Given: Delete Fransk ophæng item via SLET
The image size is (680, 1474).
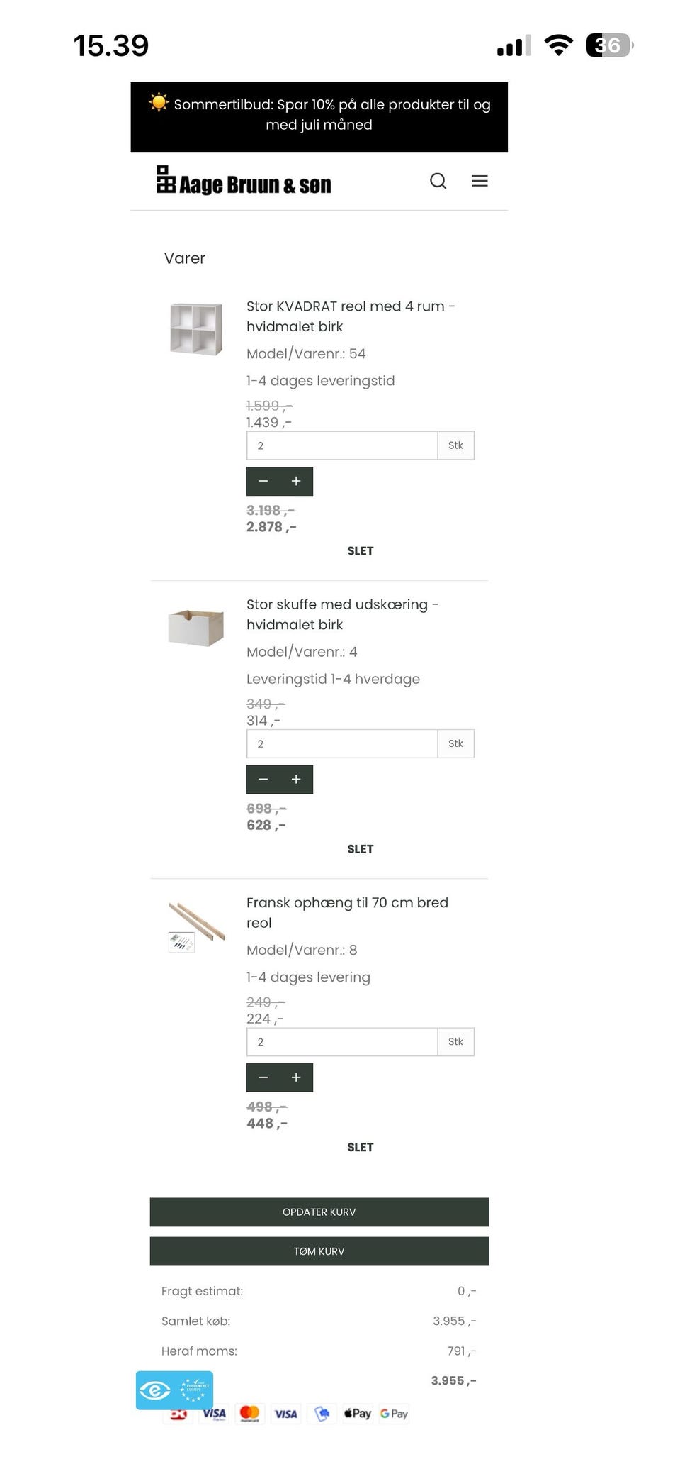Looking at the screenshot, I should [360, 1146].
